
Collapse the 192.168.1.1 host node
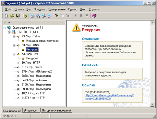(x=9, y=32)
